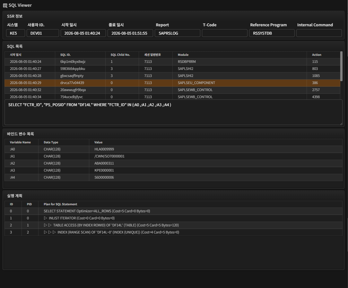The width and height of the screenshot is (348, 288).
Task: Expand the INLIST ITERATOR triangle
Action: click(46, 218)
